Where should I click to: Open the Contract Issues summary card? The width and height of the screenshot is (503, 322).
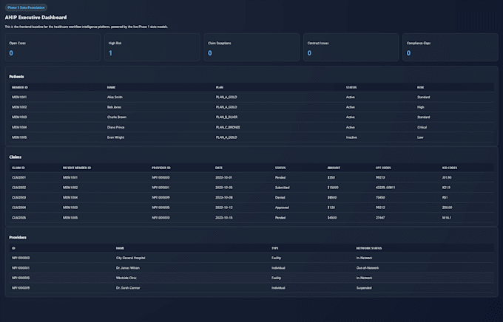coord(351,47)
